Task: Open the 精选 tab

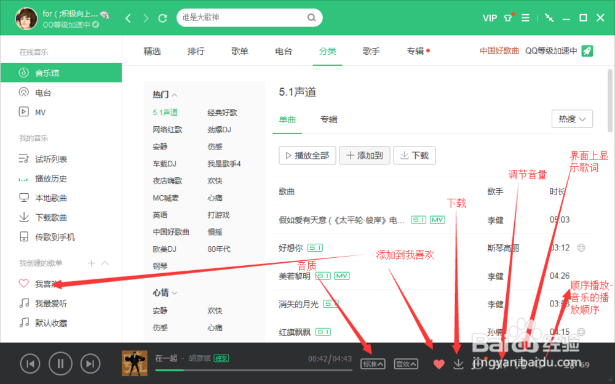Action: (152, 51)
